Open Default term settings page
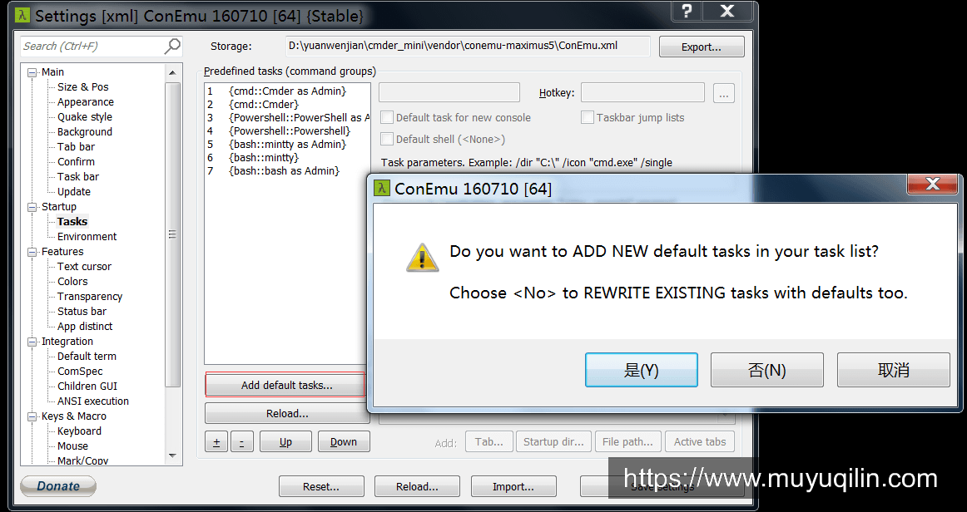The height and width of the screenshot is (512, 967). (87, 356)
